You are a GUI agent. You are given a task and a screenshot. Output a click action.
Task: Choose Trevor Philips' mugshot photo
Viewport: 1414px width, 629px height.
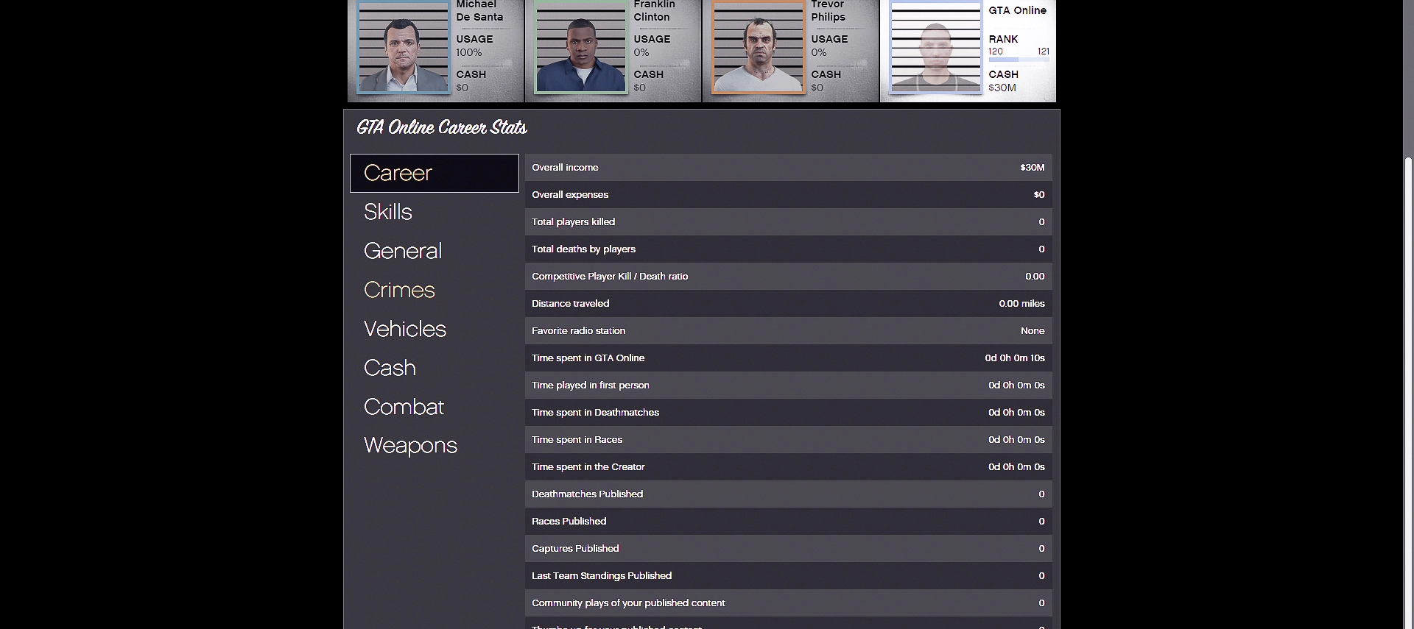758,47
